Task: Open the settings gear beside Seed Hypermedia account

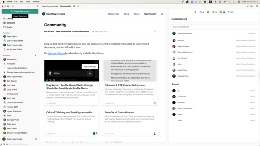Action: 36,139
